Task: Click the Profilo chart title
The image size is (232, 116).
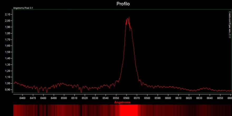Action: pos(124,4)
